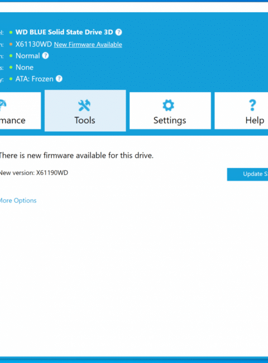Click help icon beside ATA: Frozen

click(x=59, y=79)
